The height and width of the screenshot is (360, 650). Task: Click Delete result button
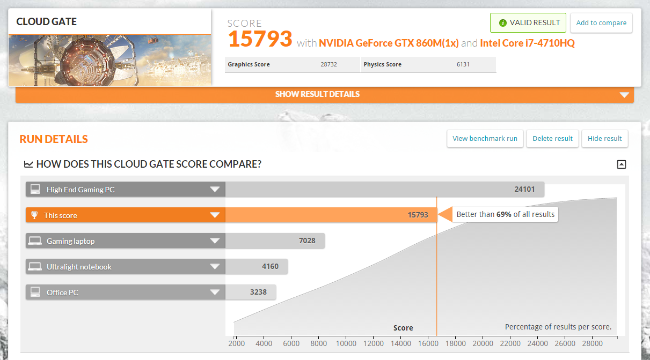click(x=553, y=138)
